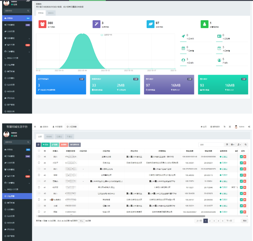253x241 pixels.
Task: Select the checkbox for row ID 37
Action: pyautogui.click(x=39, y=211)
